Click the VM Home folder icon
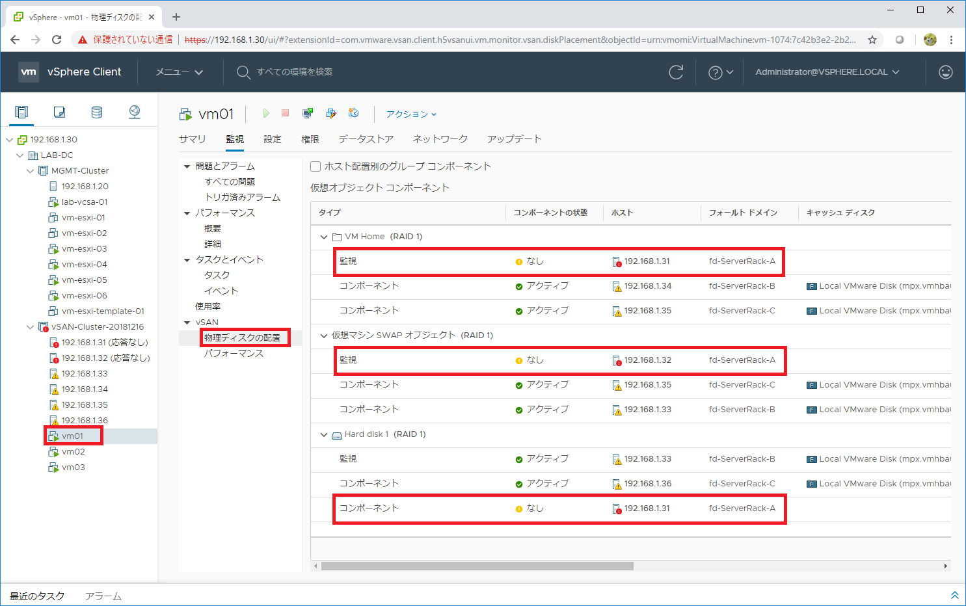This screenshot has width=966, height=606. [x=337, y=237]
